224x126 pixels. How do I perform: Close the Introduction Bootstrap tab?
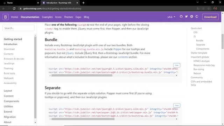point(77,3)
